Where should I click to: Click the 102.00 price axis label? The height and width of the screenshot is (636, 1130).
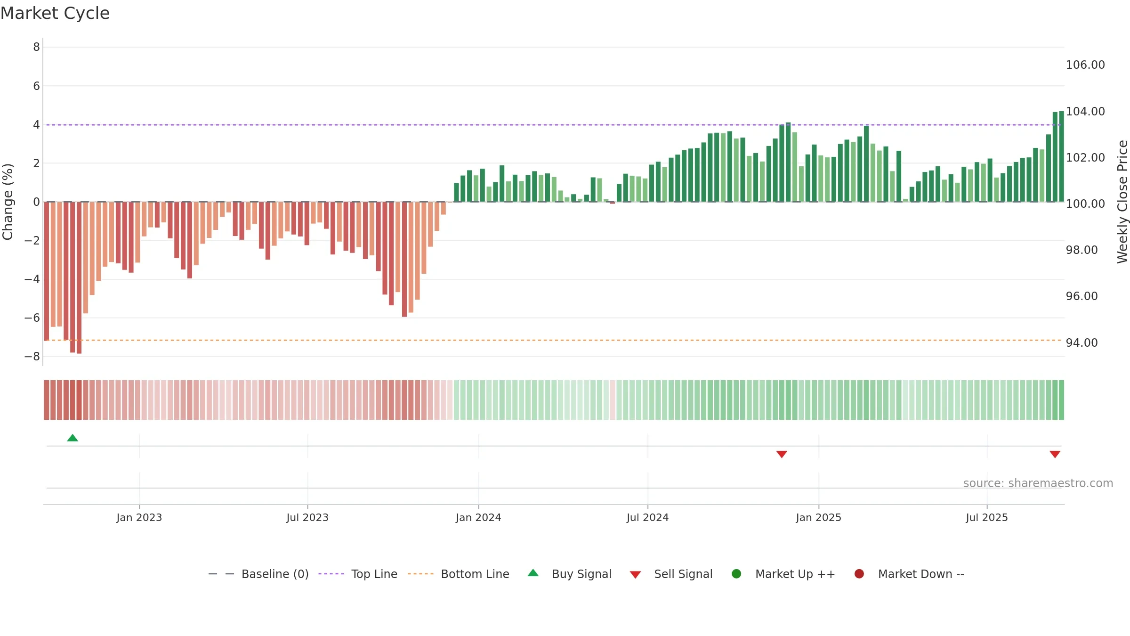(x=1085, y=158)
